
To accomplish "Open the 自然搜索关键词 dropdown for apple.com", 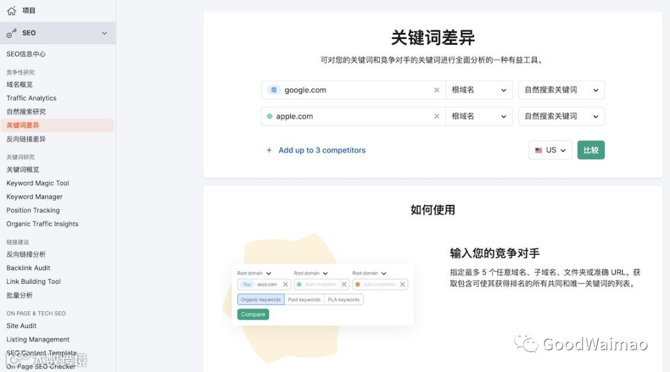I will point(561,116).
